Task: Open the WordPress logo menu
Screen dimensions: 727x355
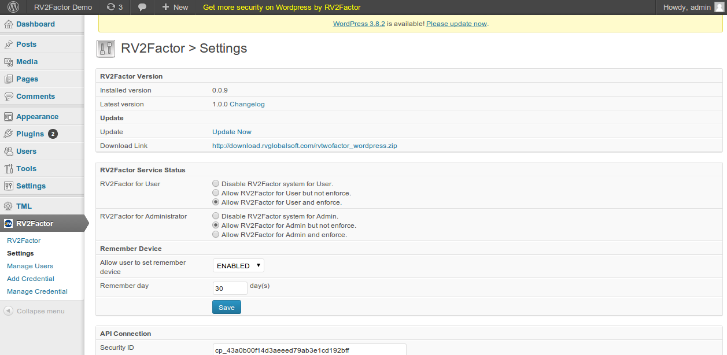Action: click(13, 7)
